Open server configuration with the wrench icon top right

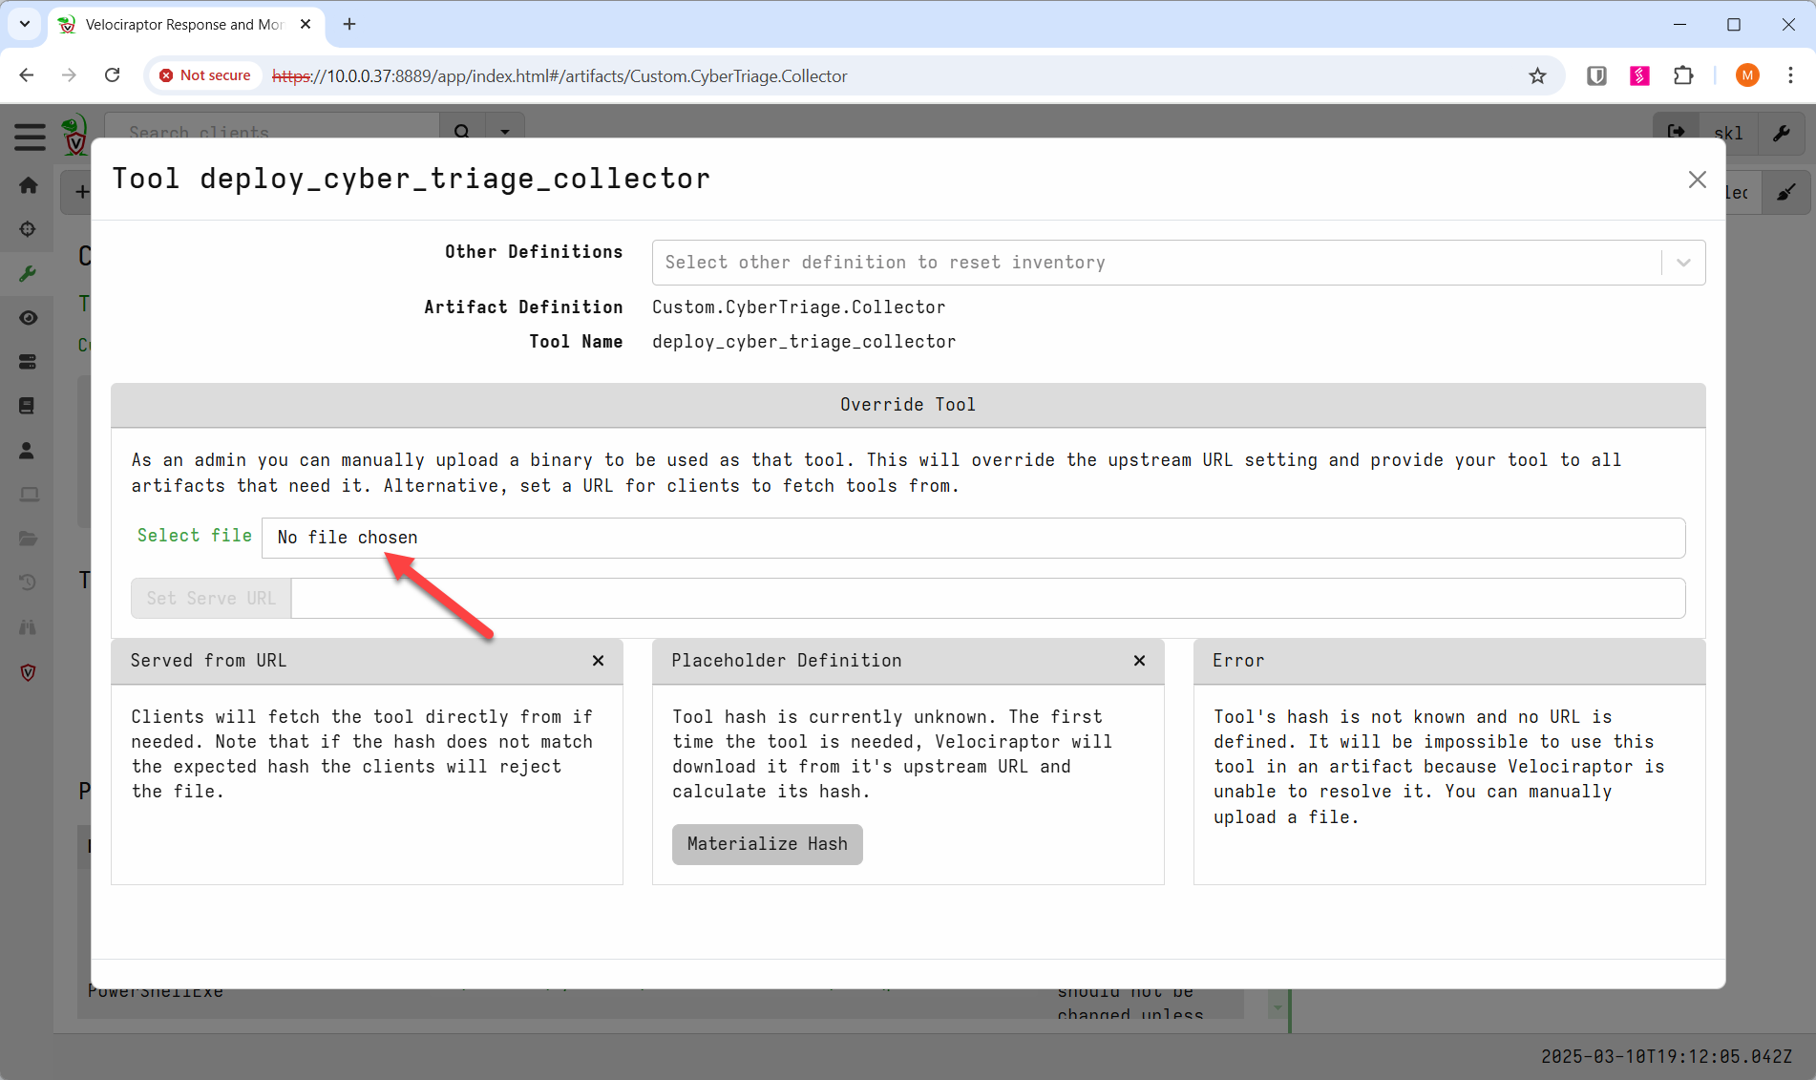point(1782,133)
